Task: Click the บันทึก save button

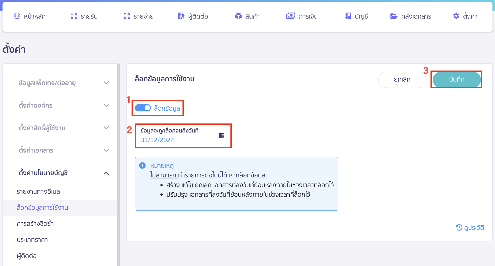Action: coord(456,80)
